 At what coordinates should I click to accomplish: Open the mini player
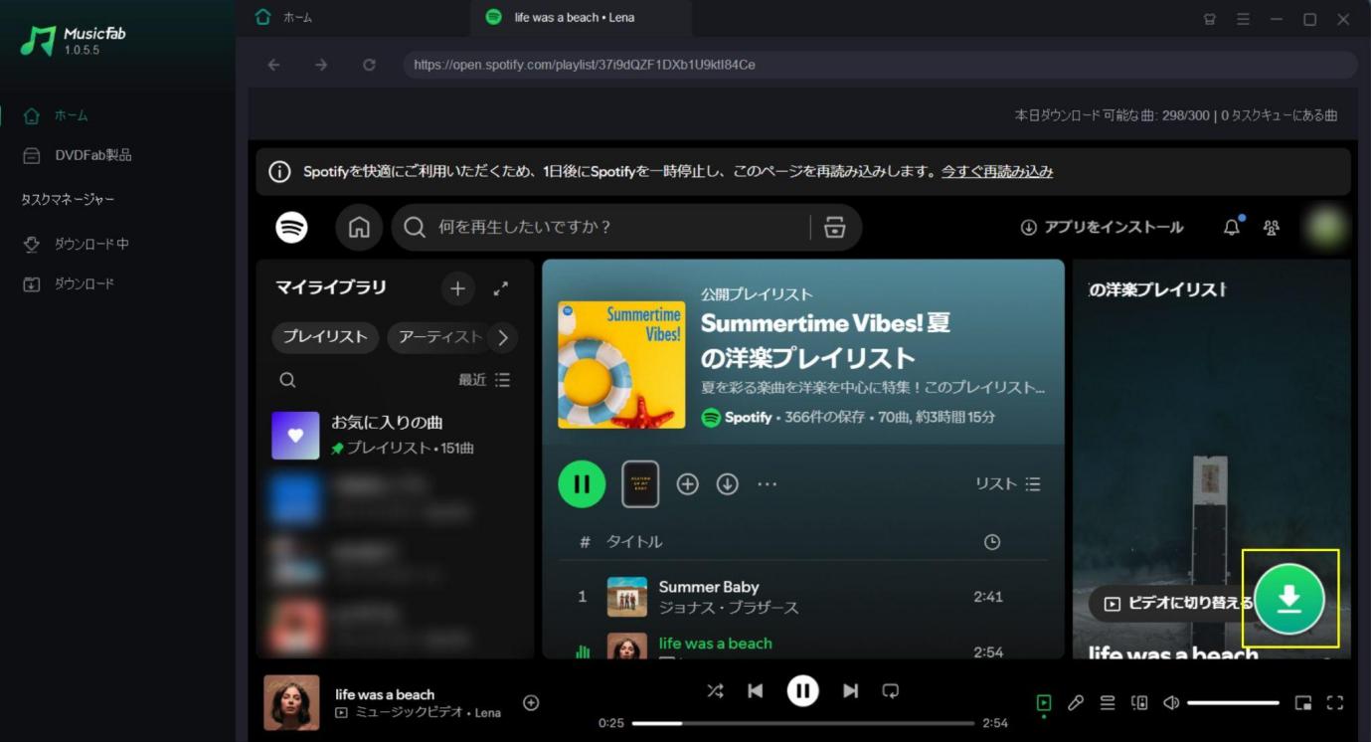1303,703
